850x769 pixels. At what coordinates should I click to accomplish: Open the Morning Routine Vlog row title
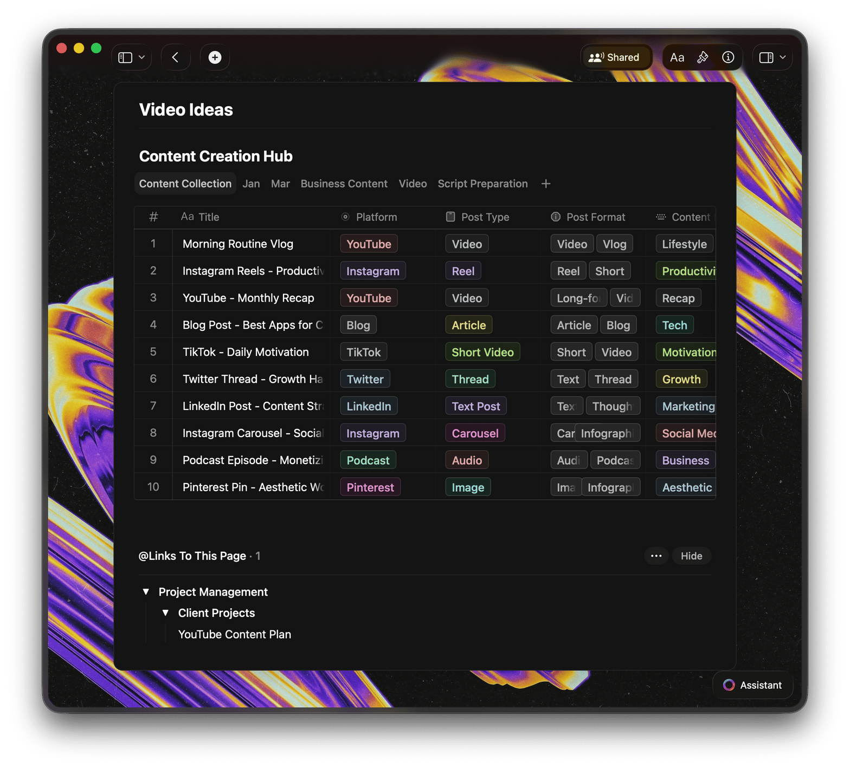[237, 244]
